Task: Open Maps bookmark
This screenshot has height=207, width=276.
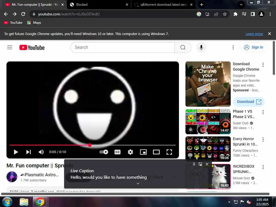Action: point(34,23)
